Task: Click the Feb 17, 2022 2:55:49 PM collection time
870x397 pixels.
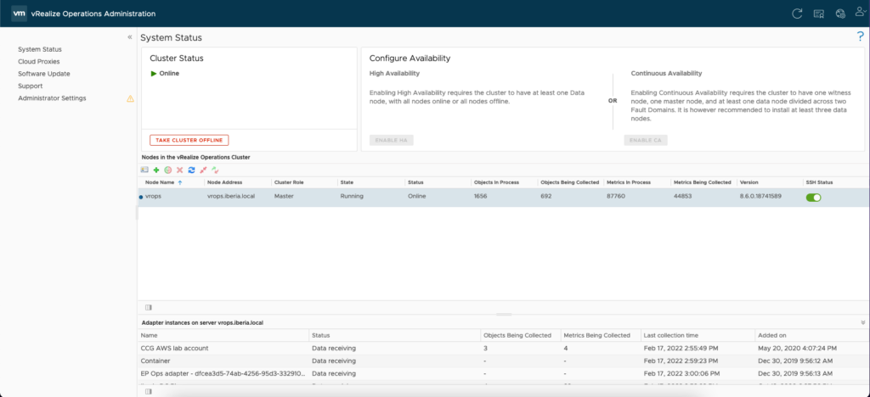Action: (682, 349)
